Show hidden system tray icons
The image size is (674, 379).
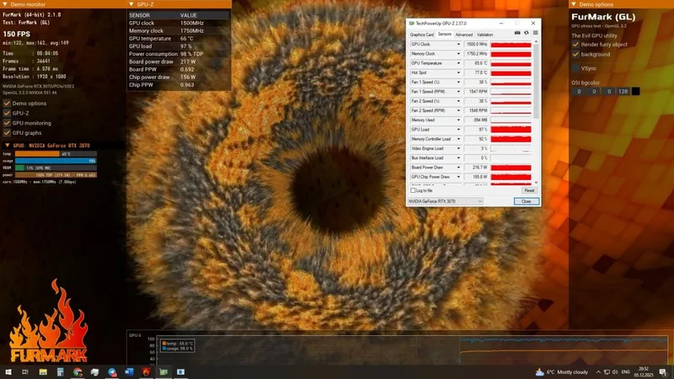click(x=598, y=372)
